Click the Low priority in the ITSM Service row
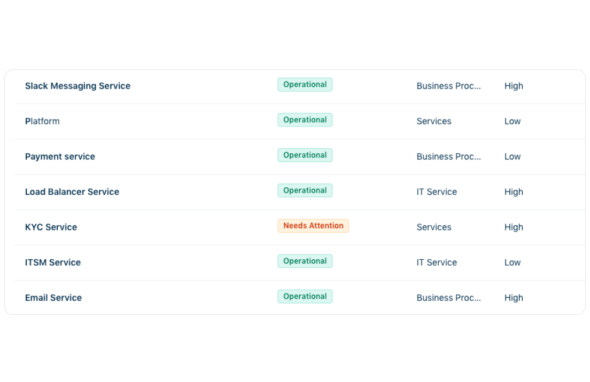This screenshot has height=382, width=590. pyautogui.click(x=512, y=262)
